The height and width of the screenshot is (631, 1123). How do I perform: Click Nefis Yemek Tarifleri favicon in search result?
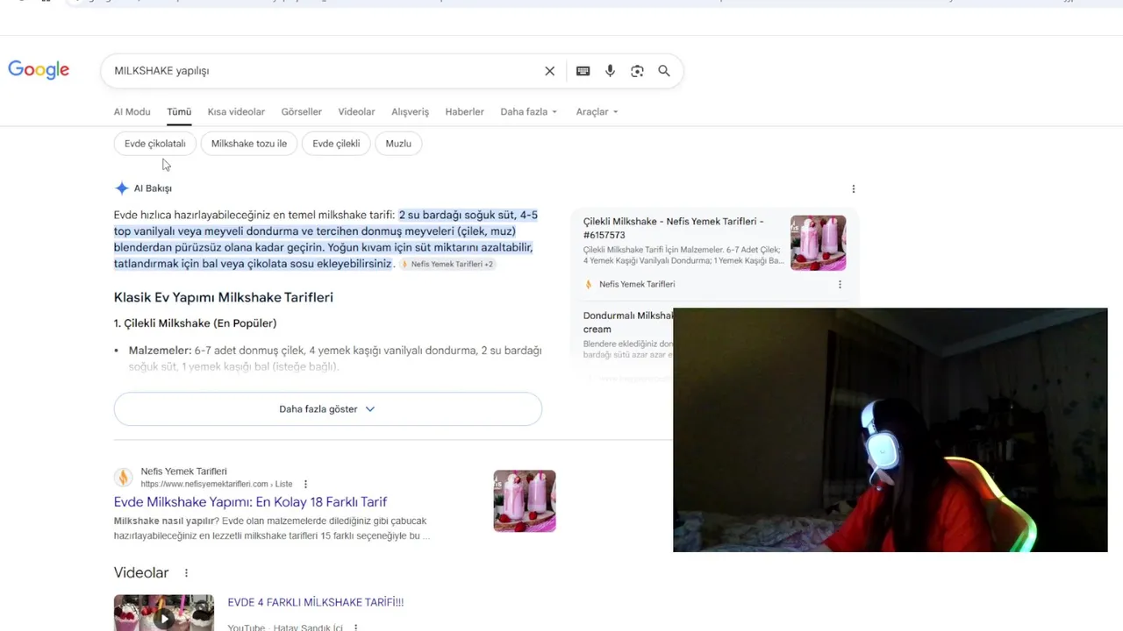coord(124,478)
